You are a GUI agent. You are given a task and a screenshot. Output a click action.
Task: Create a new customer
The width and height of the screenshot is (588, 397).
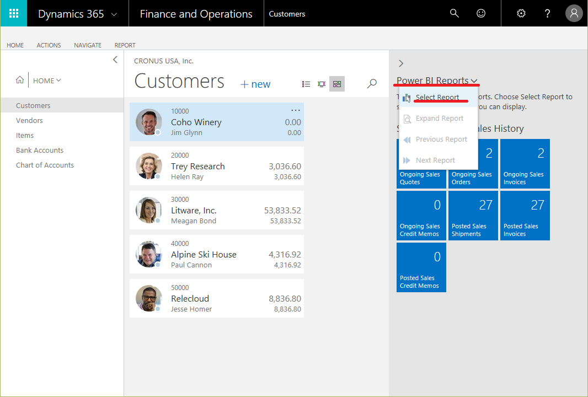tap(255, 84)
